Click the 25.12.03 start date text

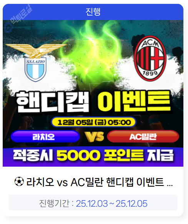(x=92, y=204)
